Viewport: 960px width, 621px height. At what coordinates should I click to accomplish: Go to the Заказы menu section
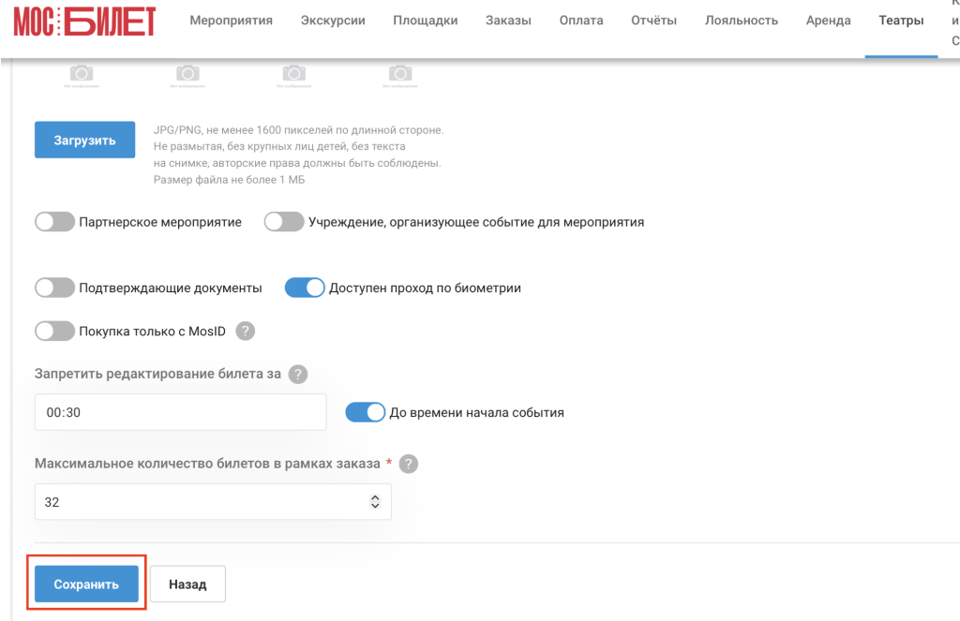pos(508,21)
